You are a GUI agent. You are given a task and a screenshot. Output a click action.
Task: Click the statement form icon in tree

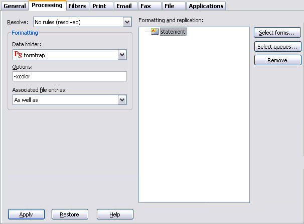click(x=155, y=32)
